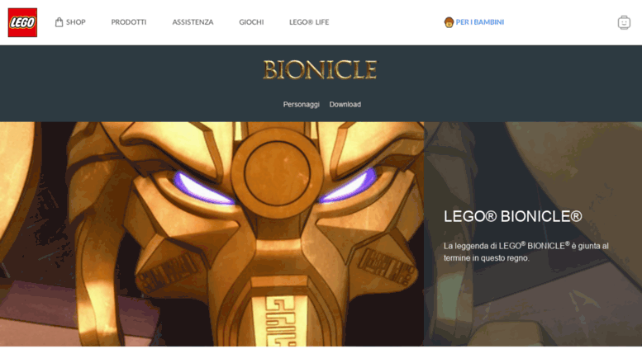Viewport: 642px width, 349px height.
Task: Open the minifigure head account icon
Action: click(x=624, y=22)
